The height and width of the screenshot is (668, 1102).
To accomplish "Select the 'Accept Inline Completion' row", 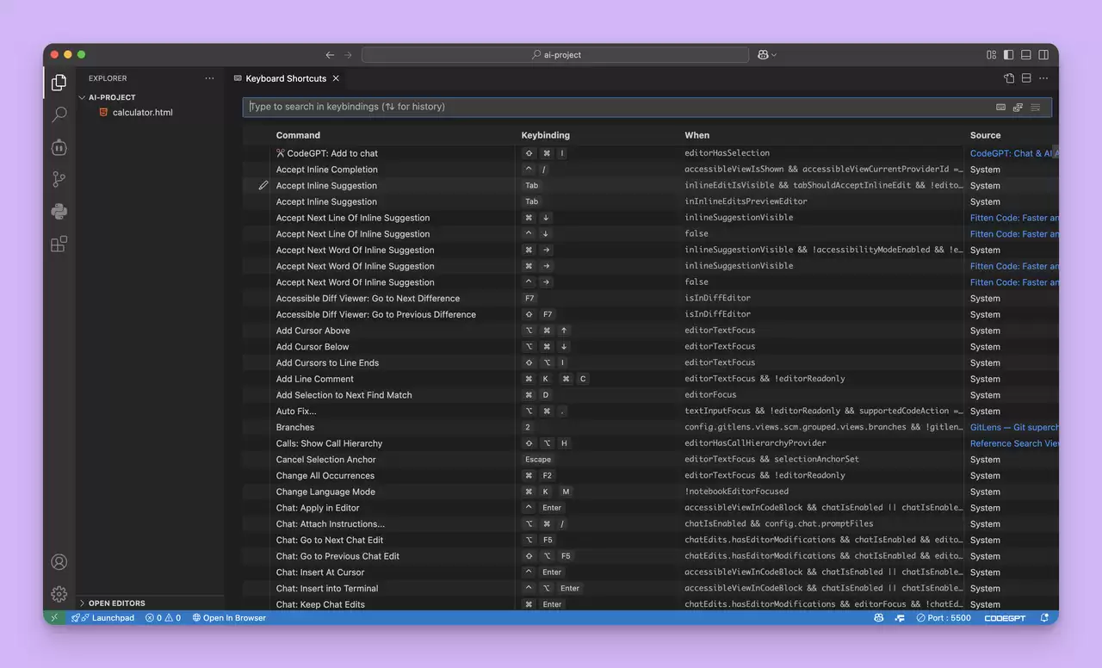I will [x=650, y=170].
